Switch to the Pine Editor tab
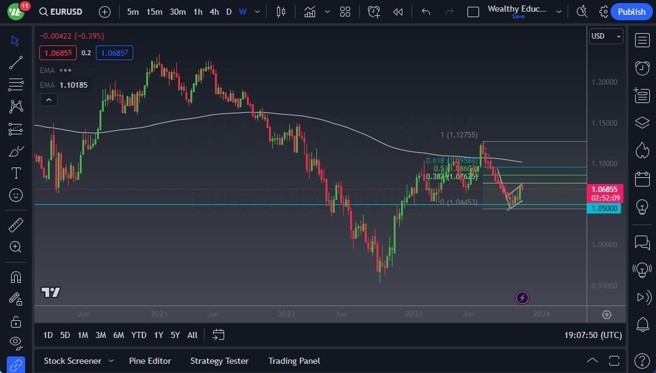This screenshot has width=656, height=373. (150, 361)
